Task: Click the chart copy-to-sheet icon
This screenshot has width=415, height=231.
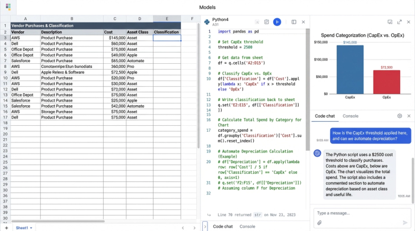Action: tap(390, 22)
